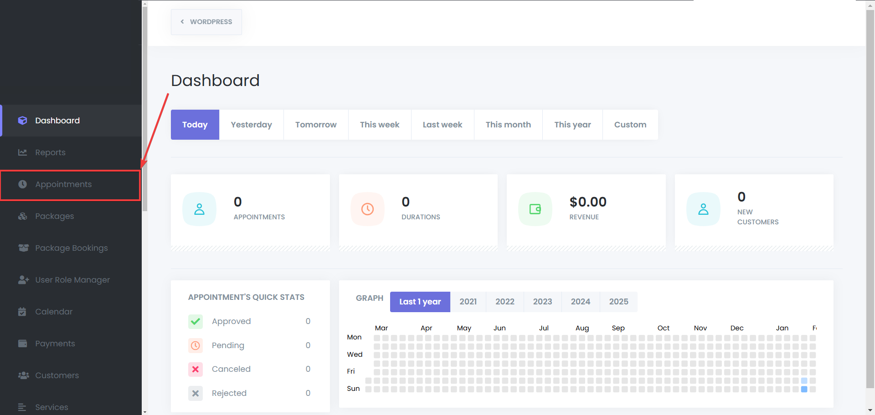Click the Package Bookings icon
The height and width of the screenshot is (415, 875).
(23, 248)
